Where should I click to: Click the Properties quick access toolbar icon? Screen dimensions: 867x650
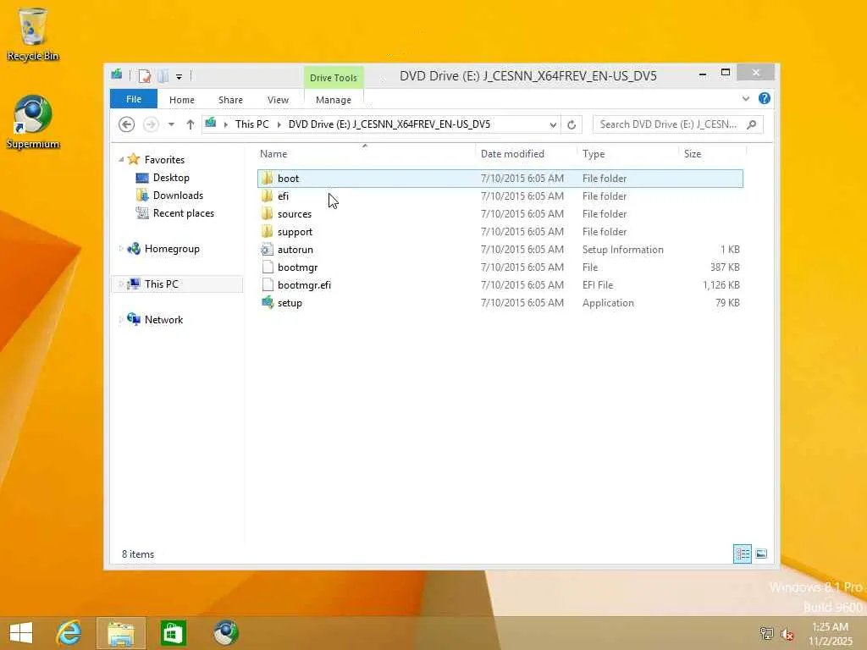point(145,75)
